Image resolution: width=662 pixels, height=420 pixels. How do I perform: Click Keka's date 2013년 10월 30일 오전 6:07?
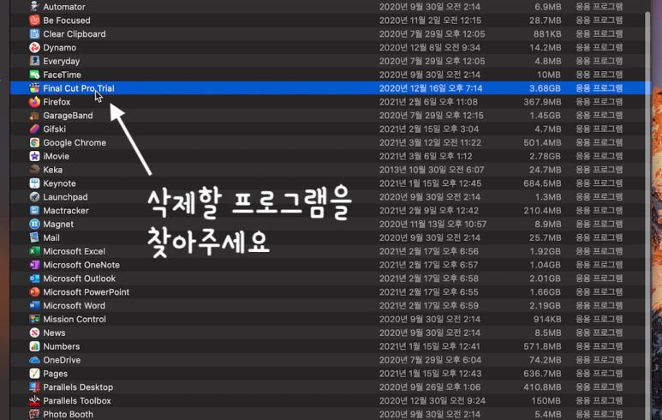(x=432, y=170)
